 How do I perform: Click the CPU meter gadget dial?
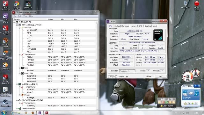[187, 76]
